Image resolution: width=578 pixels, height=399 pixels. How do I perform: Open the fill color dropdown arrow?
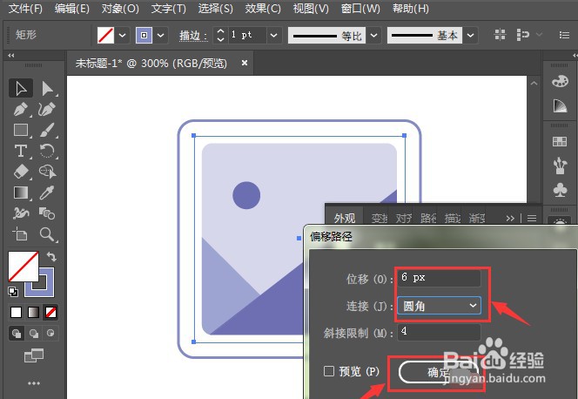pyautogui.click(x=123, y=36)
